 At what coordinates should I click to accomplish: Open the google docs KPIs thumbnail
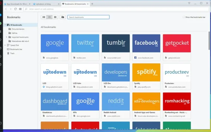[x=85, y=101]
